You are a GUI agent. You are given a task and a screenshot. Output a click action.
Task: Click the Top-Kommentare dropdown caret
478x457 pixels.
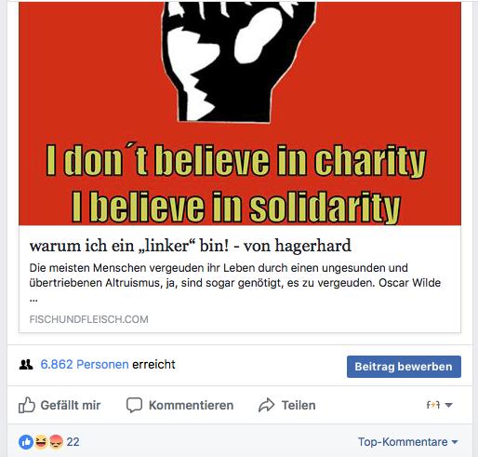(455, 442)
